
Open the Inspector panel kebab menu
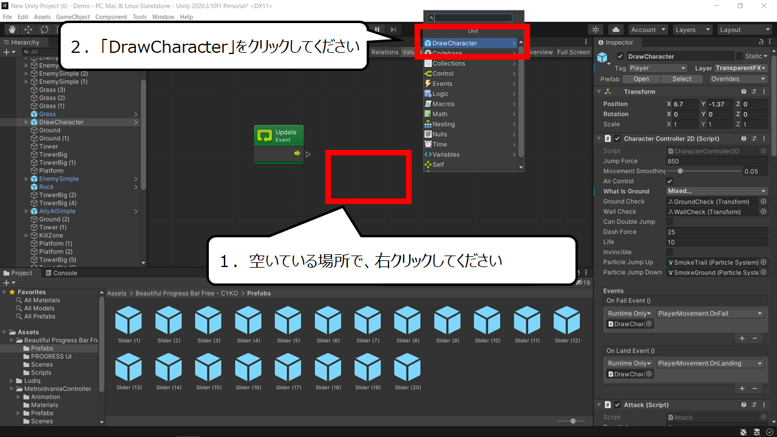771,42
